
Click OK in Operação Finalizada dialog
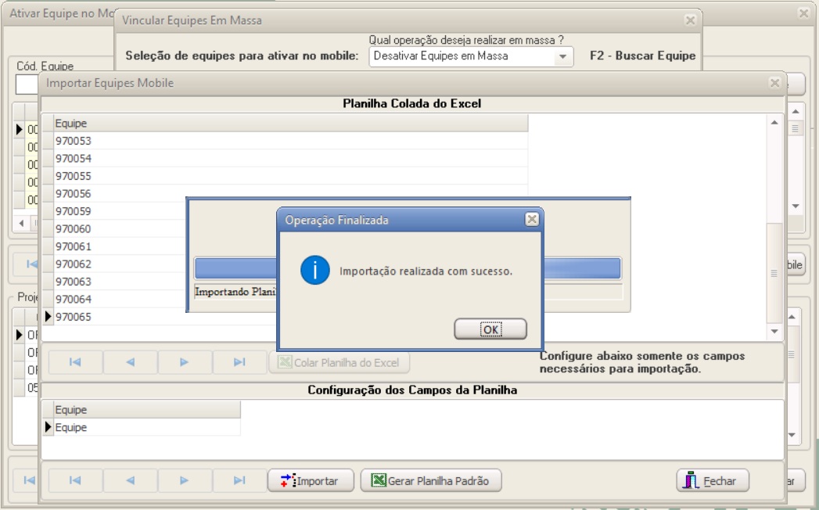490,329
